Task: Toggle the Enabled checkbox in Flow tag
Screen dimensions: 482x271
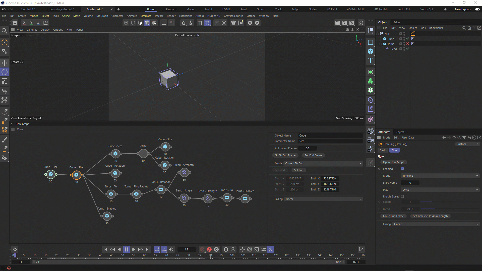Action: [402, 169]
